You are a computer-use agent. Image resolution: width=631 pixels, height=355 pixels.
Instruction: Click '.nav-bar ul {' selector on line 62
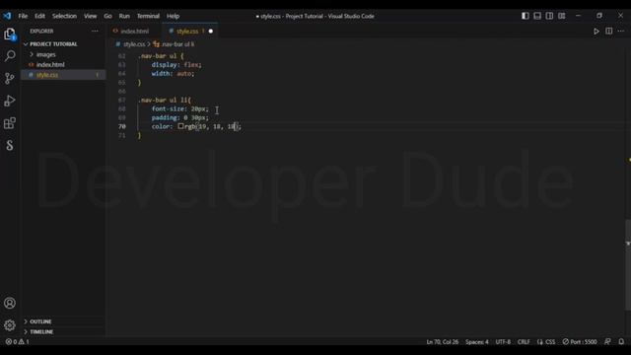[x=161, y=56]
